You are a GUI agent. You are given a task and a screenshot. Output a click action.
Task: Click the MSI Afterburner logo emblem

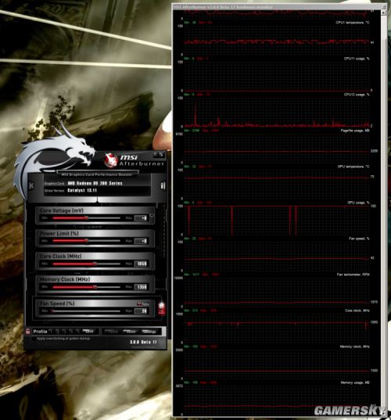[x=111, y=160]
